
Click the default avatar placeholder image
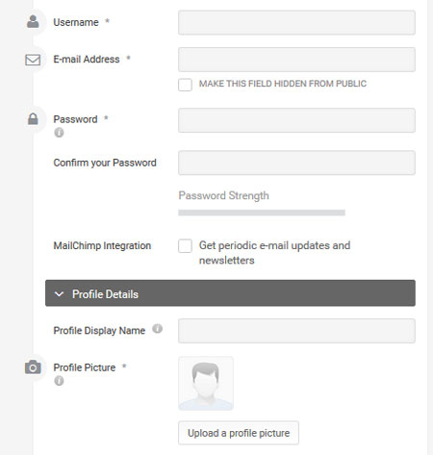(206, 384)
